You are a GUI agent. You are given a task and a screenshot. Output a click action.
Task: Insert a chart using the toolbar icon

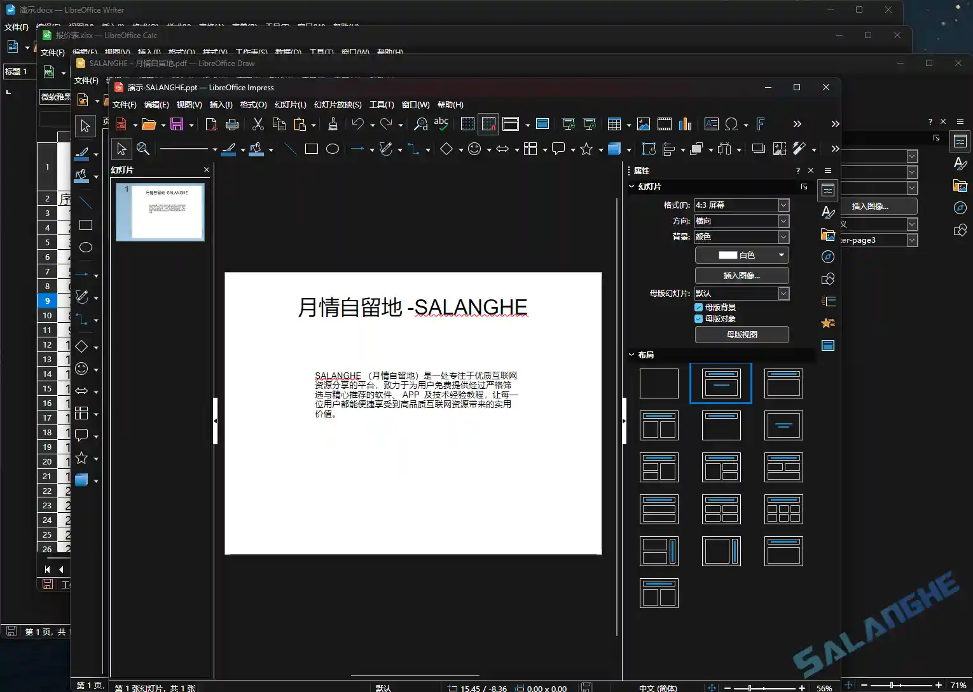[x=685, y=124]
